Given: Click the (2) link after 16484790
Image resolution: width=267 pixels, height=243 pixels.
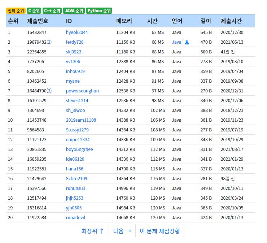Looking at the screenshot, I should pyautogui.click(x=49, y=91).
